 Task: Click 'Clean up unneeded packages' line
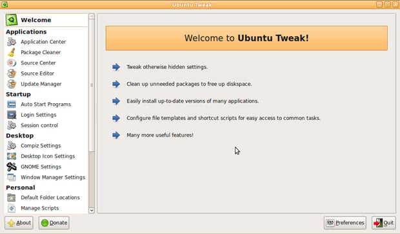click(189, 84)
